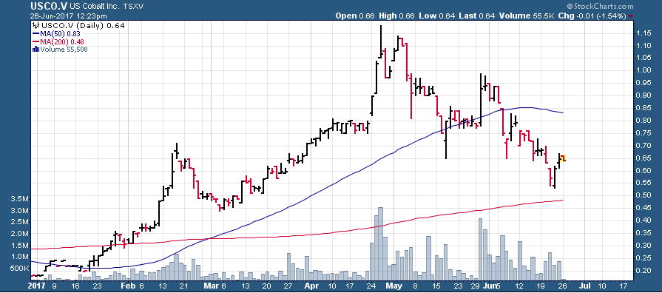Click the volume bars legend icon

pos(36,50)
